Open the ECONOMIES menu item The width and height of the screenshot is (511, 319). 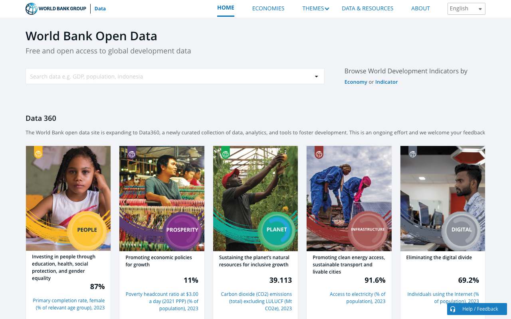[268, 8]
